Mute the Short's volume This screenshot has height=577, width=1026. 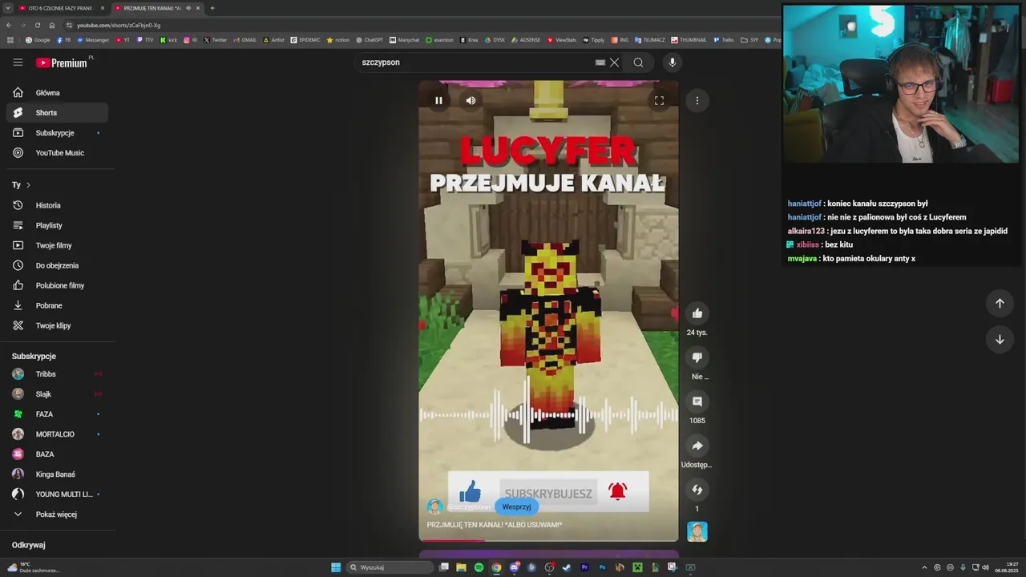pyautogui.click(x=471, y=100)
